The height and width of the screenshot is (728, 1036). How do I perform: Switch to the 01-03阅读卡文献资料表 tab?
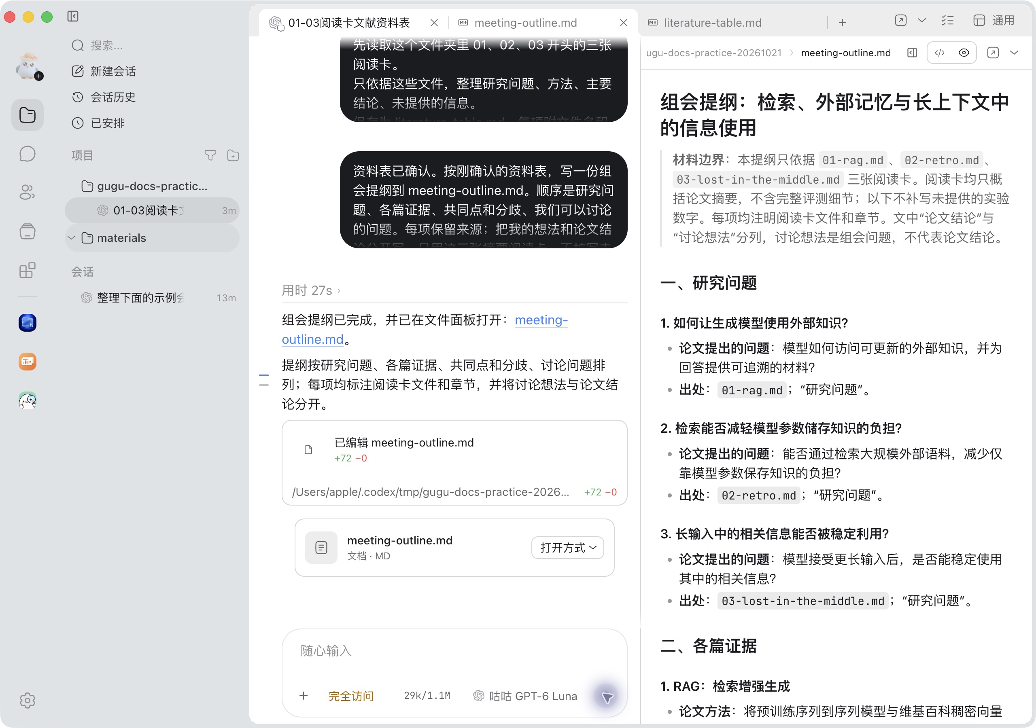tap(348, 23)
